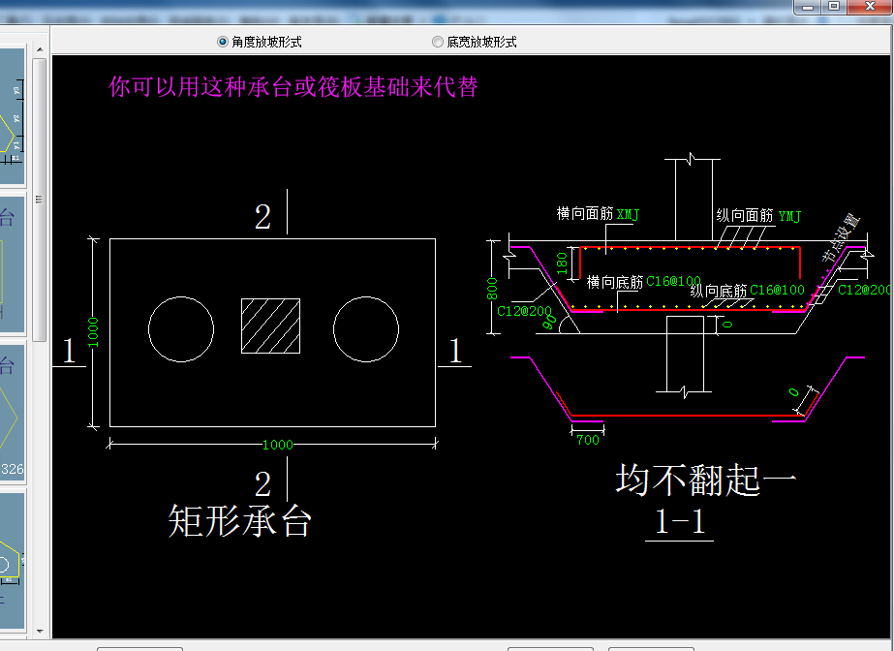Select the 角度放坡形式 radio button

pos(224,42)
